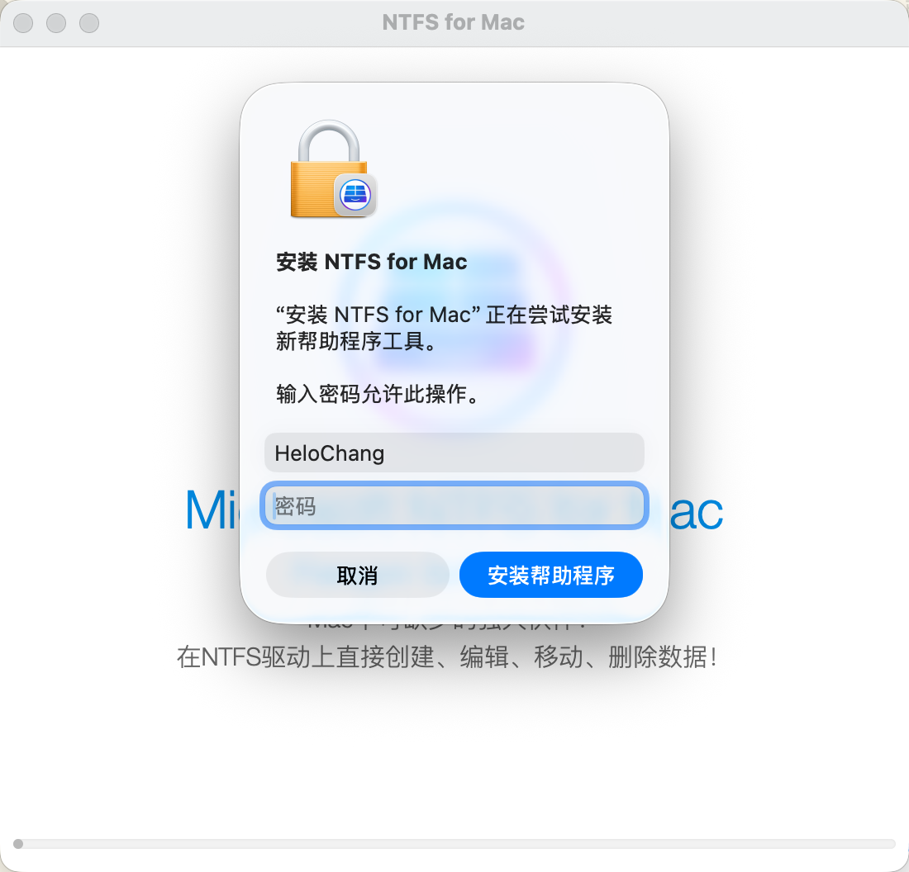Click the blue Mi heading behind the dialog
This screenshot has height=872, width=909.
[x=212, y=509]
